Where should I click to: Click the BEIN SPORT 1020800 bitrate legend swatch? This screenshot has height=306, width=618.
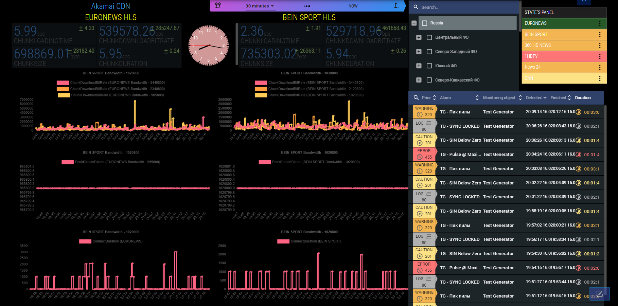(x=261, y=95)
